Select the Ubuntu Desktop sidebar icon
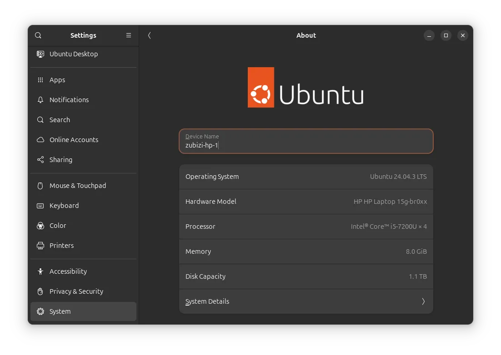 click(40, 54)
